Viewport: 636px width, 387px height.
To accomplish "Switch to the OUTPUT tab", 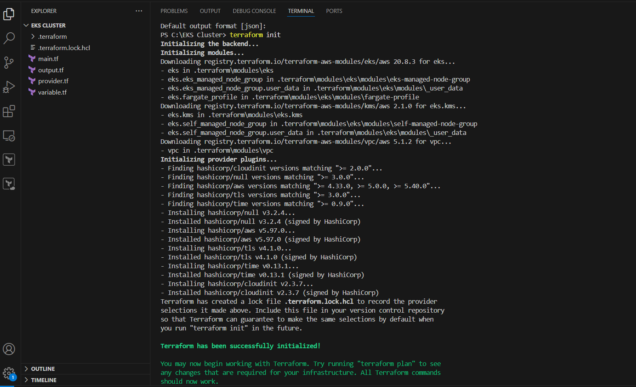I will point(210,11).
